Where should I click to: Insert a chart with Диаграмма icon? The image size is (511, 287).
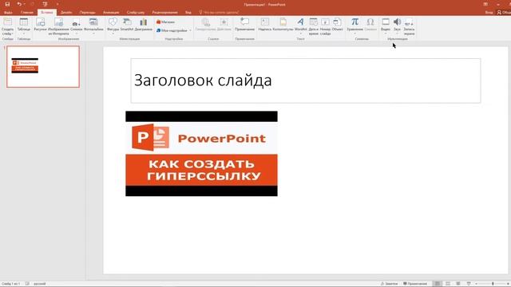pos(144,25)
